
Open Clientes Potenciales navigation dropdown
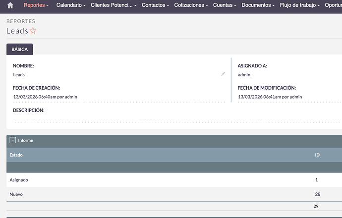click(x=114, y=5)
